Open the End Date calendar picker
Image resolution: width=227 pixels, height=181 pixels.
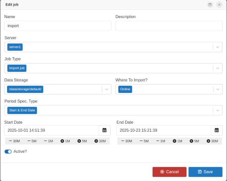point(217,130)
